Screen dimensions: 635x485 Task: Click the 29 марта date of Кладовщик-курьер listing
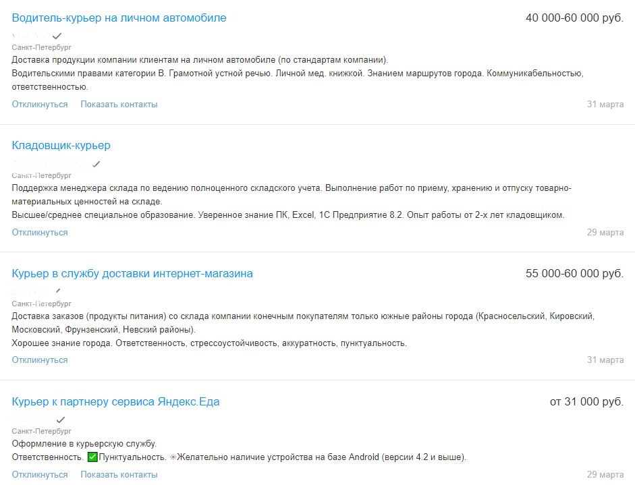[605, 232]
